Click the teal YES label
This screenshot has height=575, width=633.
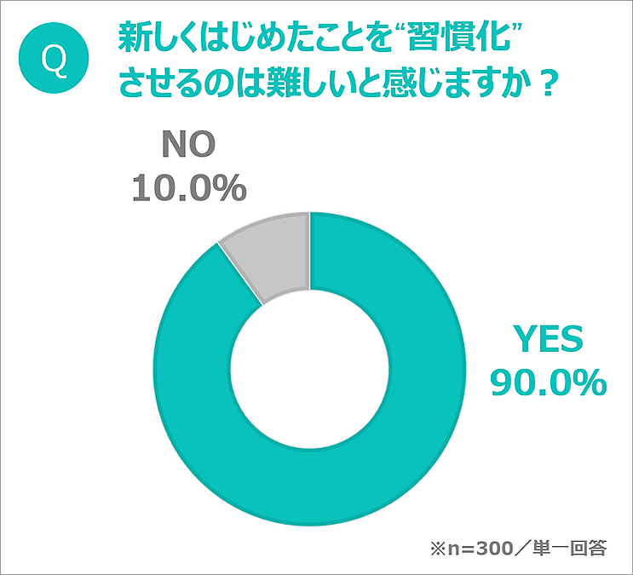click(548, 340)
